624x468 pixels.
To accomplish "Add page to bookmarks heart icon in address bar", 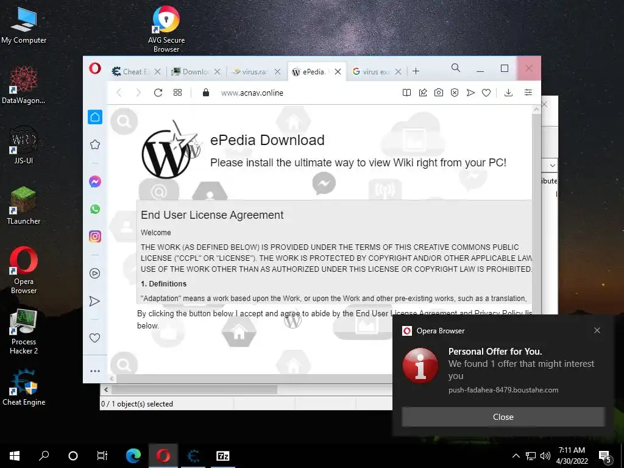I will tap(486, 93).
